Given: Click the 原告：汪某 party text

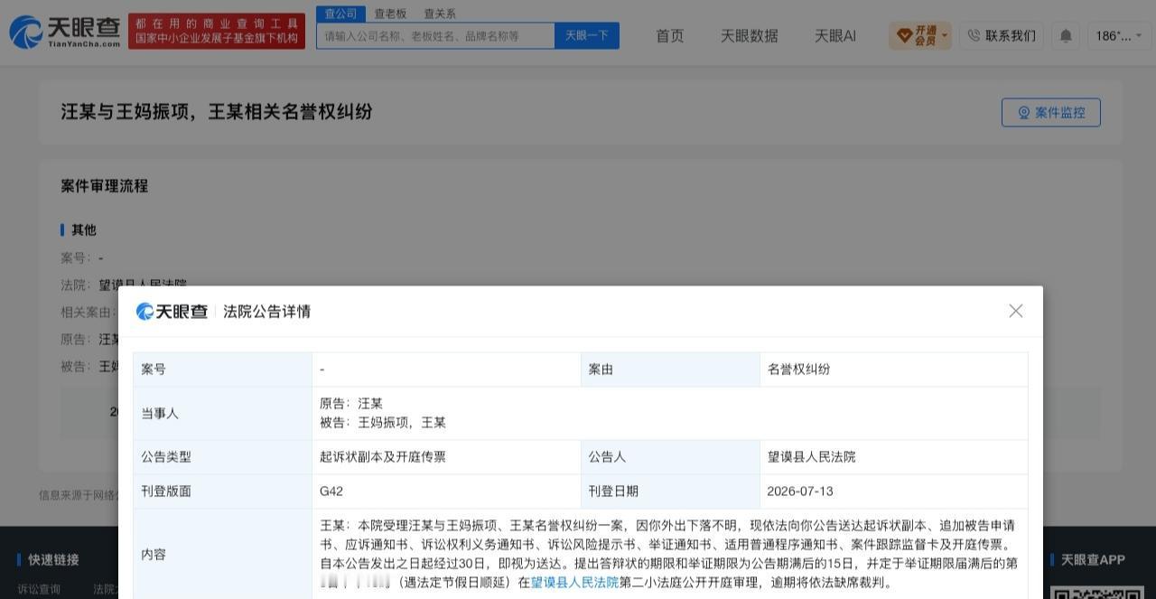Looking at the screenshot, I should tap(351, 404).
